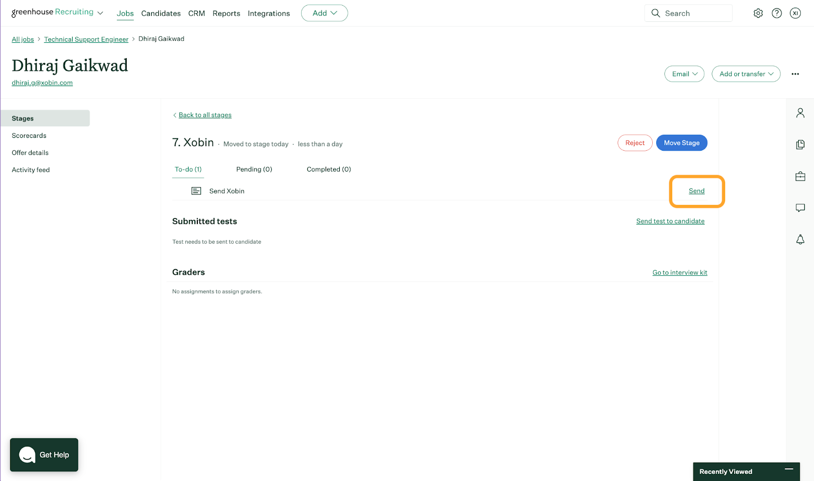Click the Recently Viewed panel header
The image size is (814, 481).
(746, 471)
